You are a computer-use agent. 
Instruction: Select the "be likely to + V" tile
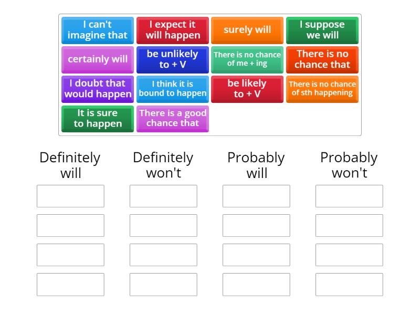[247, 89]
